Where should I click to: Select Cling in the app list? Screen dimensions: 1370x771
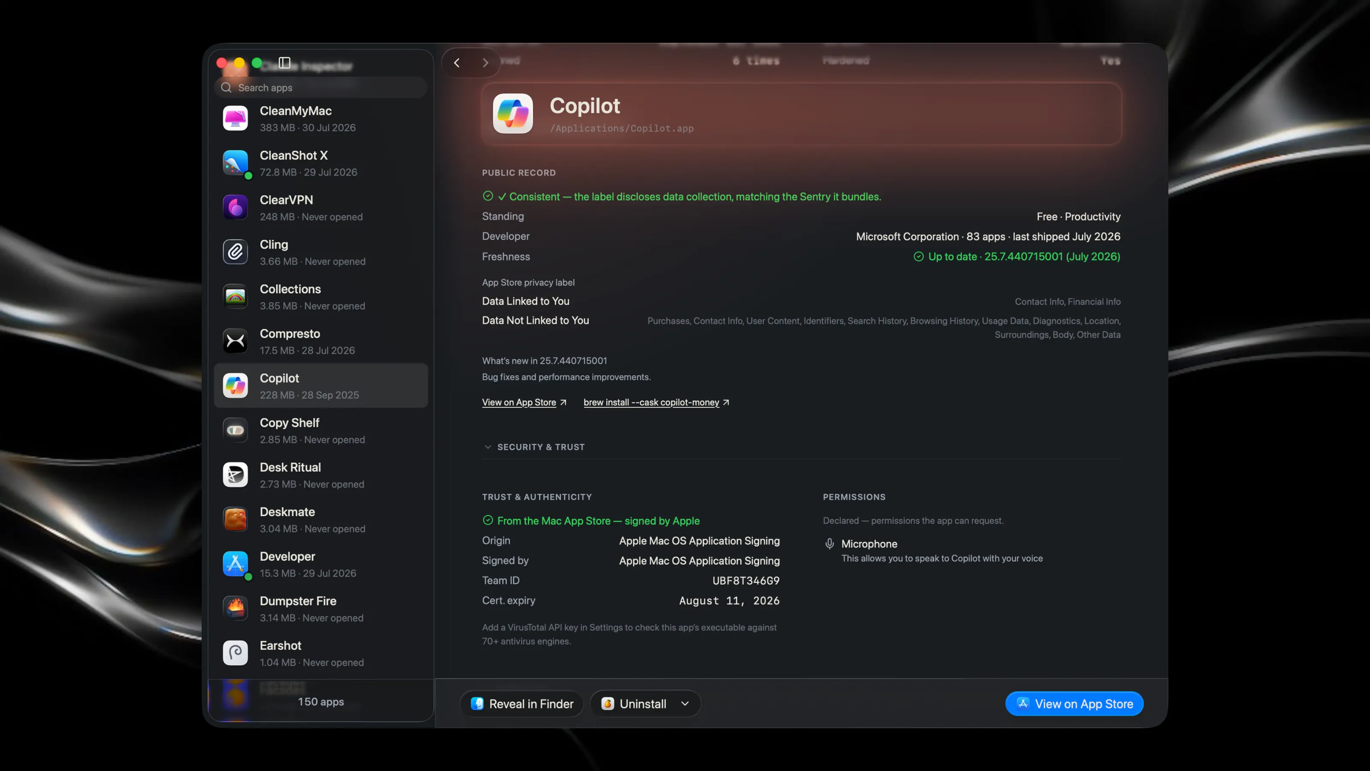click(321, 253)
